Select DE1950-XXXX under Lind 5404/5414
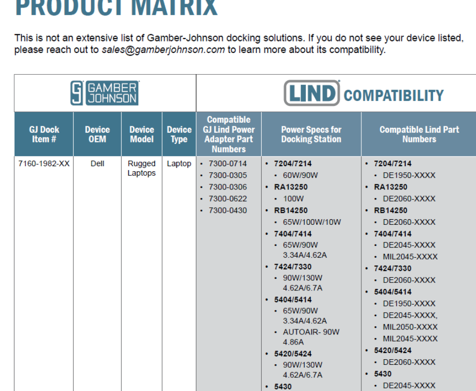The width and height of the screenshot is (476, 391). point(409,304)
